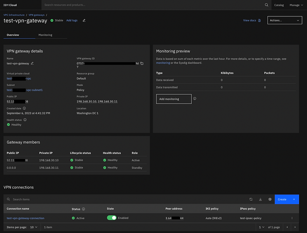Click the created date September 6, 2023 value
Screen dimensions: 307x233
[29, 113]
